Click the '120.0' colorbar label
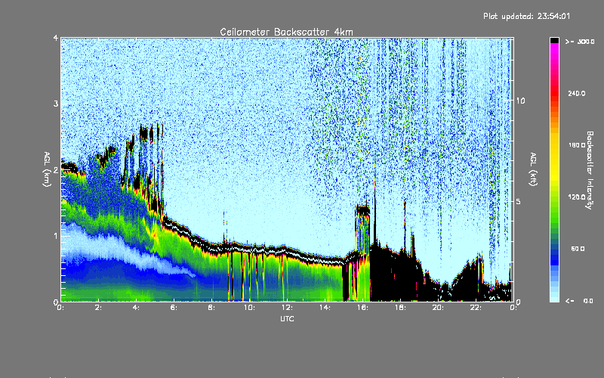 pyautogui.click(x=577, y=197)
